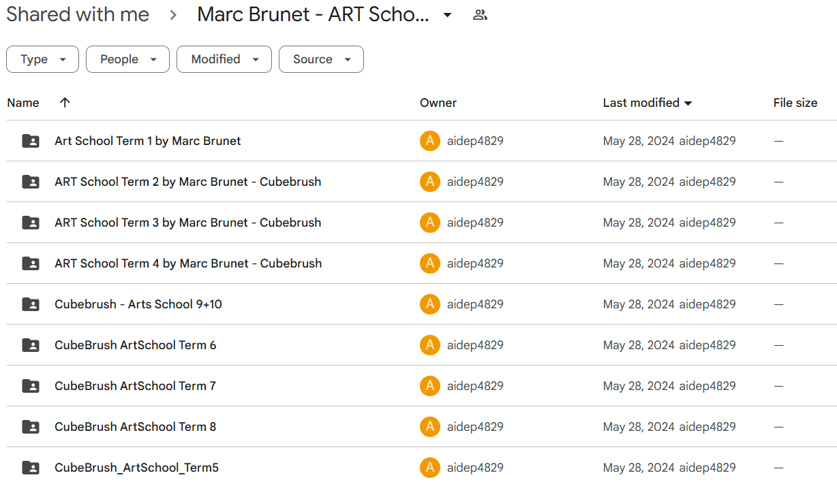Click folder icon of ART School Term 4
Image resolution: width=837 pixels, height=486 pixels.
pos(31,263)
